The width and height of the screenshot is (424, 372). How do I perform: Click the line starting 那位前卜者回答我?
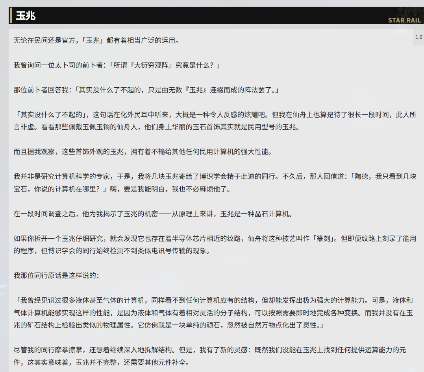(x=146, y=90)
